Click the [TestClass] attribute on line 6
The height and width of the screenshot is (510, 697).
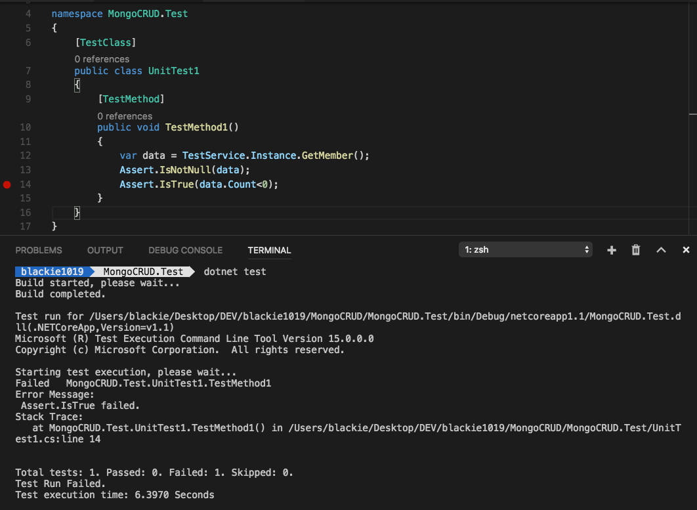coord(106,43)
